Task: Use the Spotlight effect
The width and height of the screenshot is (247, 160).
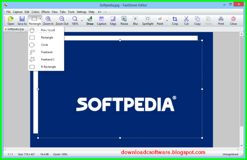Action: point(148,21)
